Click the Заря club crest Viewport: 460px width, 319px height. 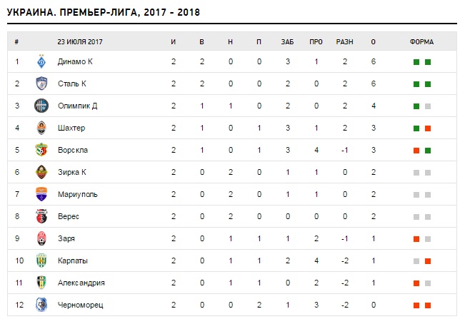click(x=41, y=238)
